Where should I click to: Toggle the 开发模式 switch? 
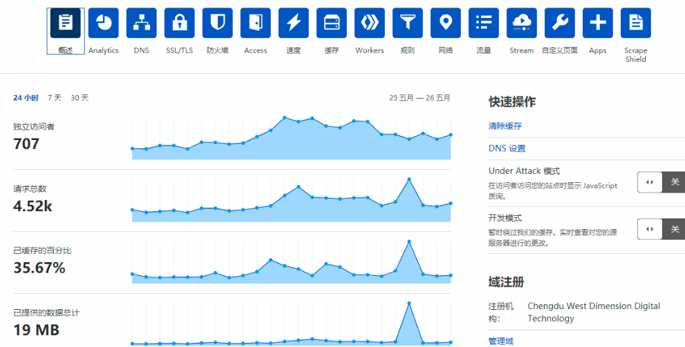click(660, 229)
